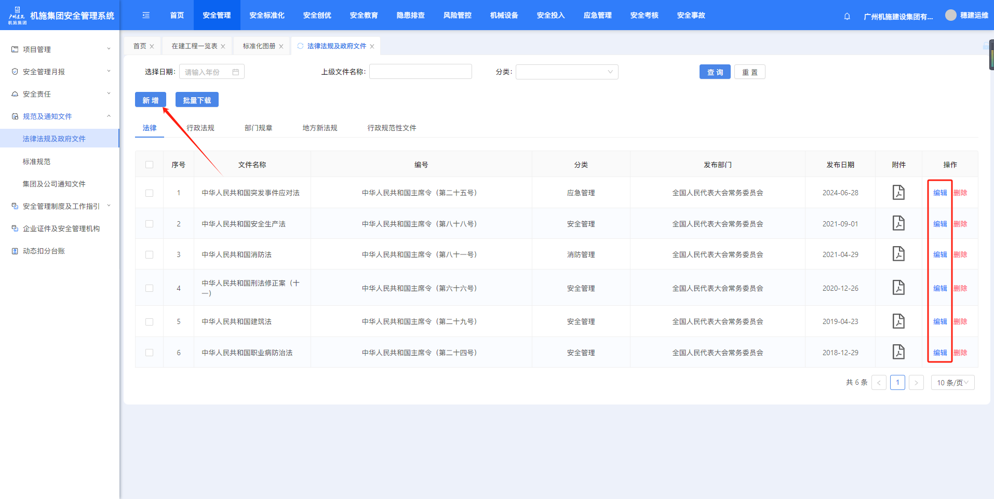Click the calendar icon in date field
The image size is (994, 499).
[x=236, y=72]
